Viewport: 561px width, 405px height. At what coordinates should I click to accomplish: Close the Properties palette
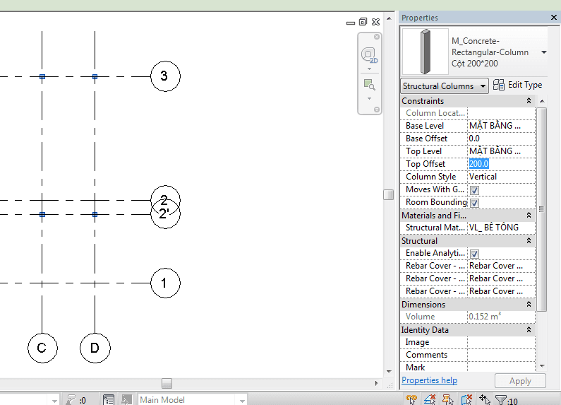coord(553,17)
